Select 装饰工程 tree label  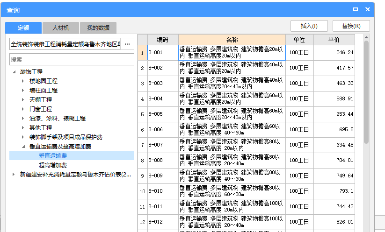click(x=31, y=72)
